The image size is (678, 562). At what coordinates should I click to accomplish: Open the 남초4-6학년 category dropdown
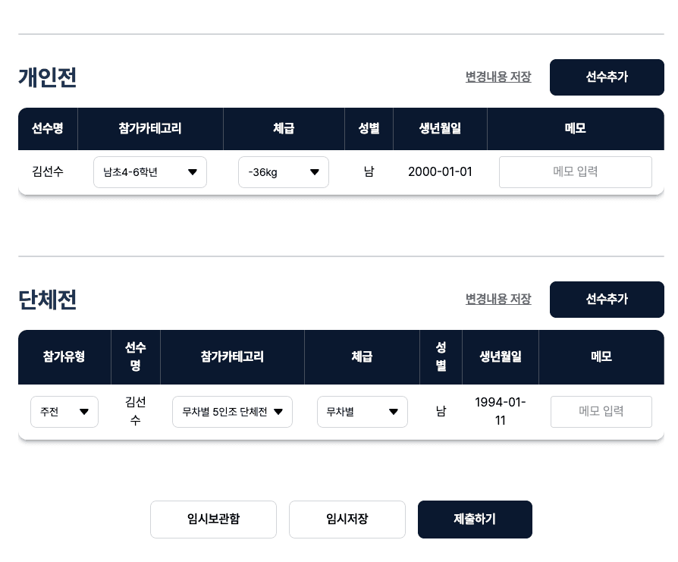pyautogui.click(x=149, y=172)
